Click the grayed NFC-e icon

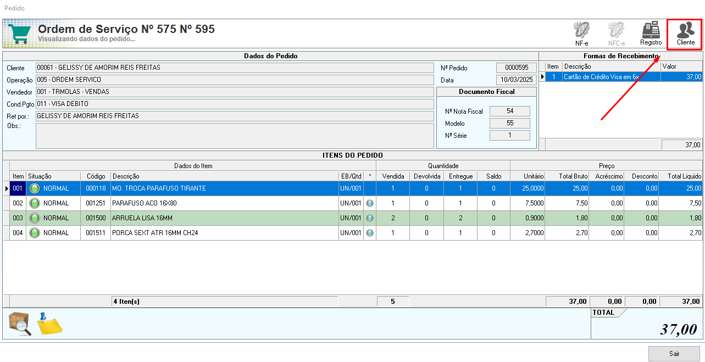(616, 34)
